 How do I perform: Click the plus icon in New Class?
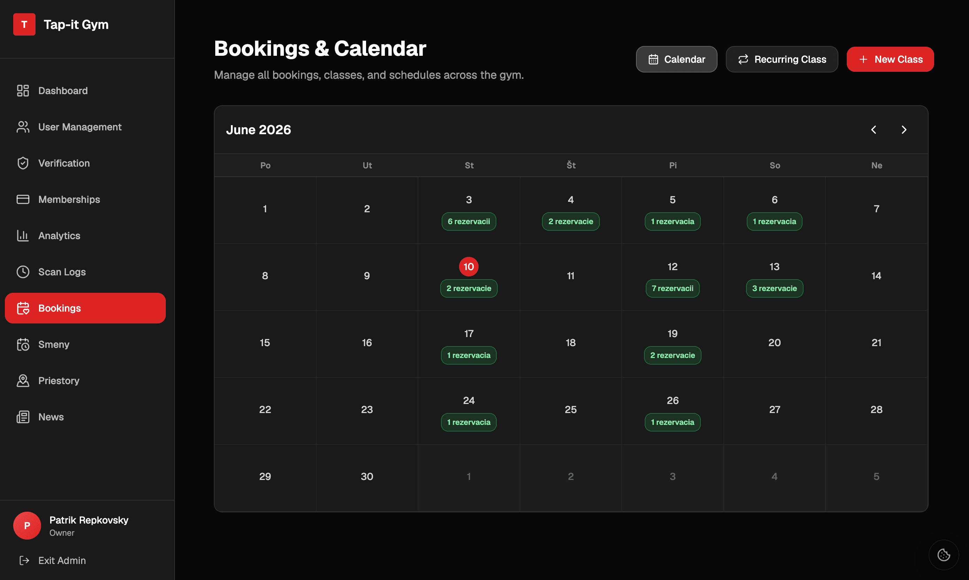tap(863, 59)
